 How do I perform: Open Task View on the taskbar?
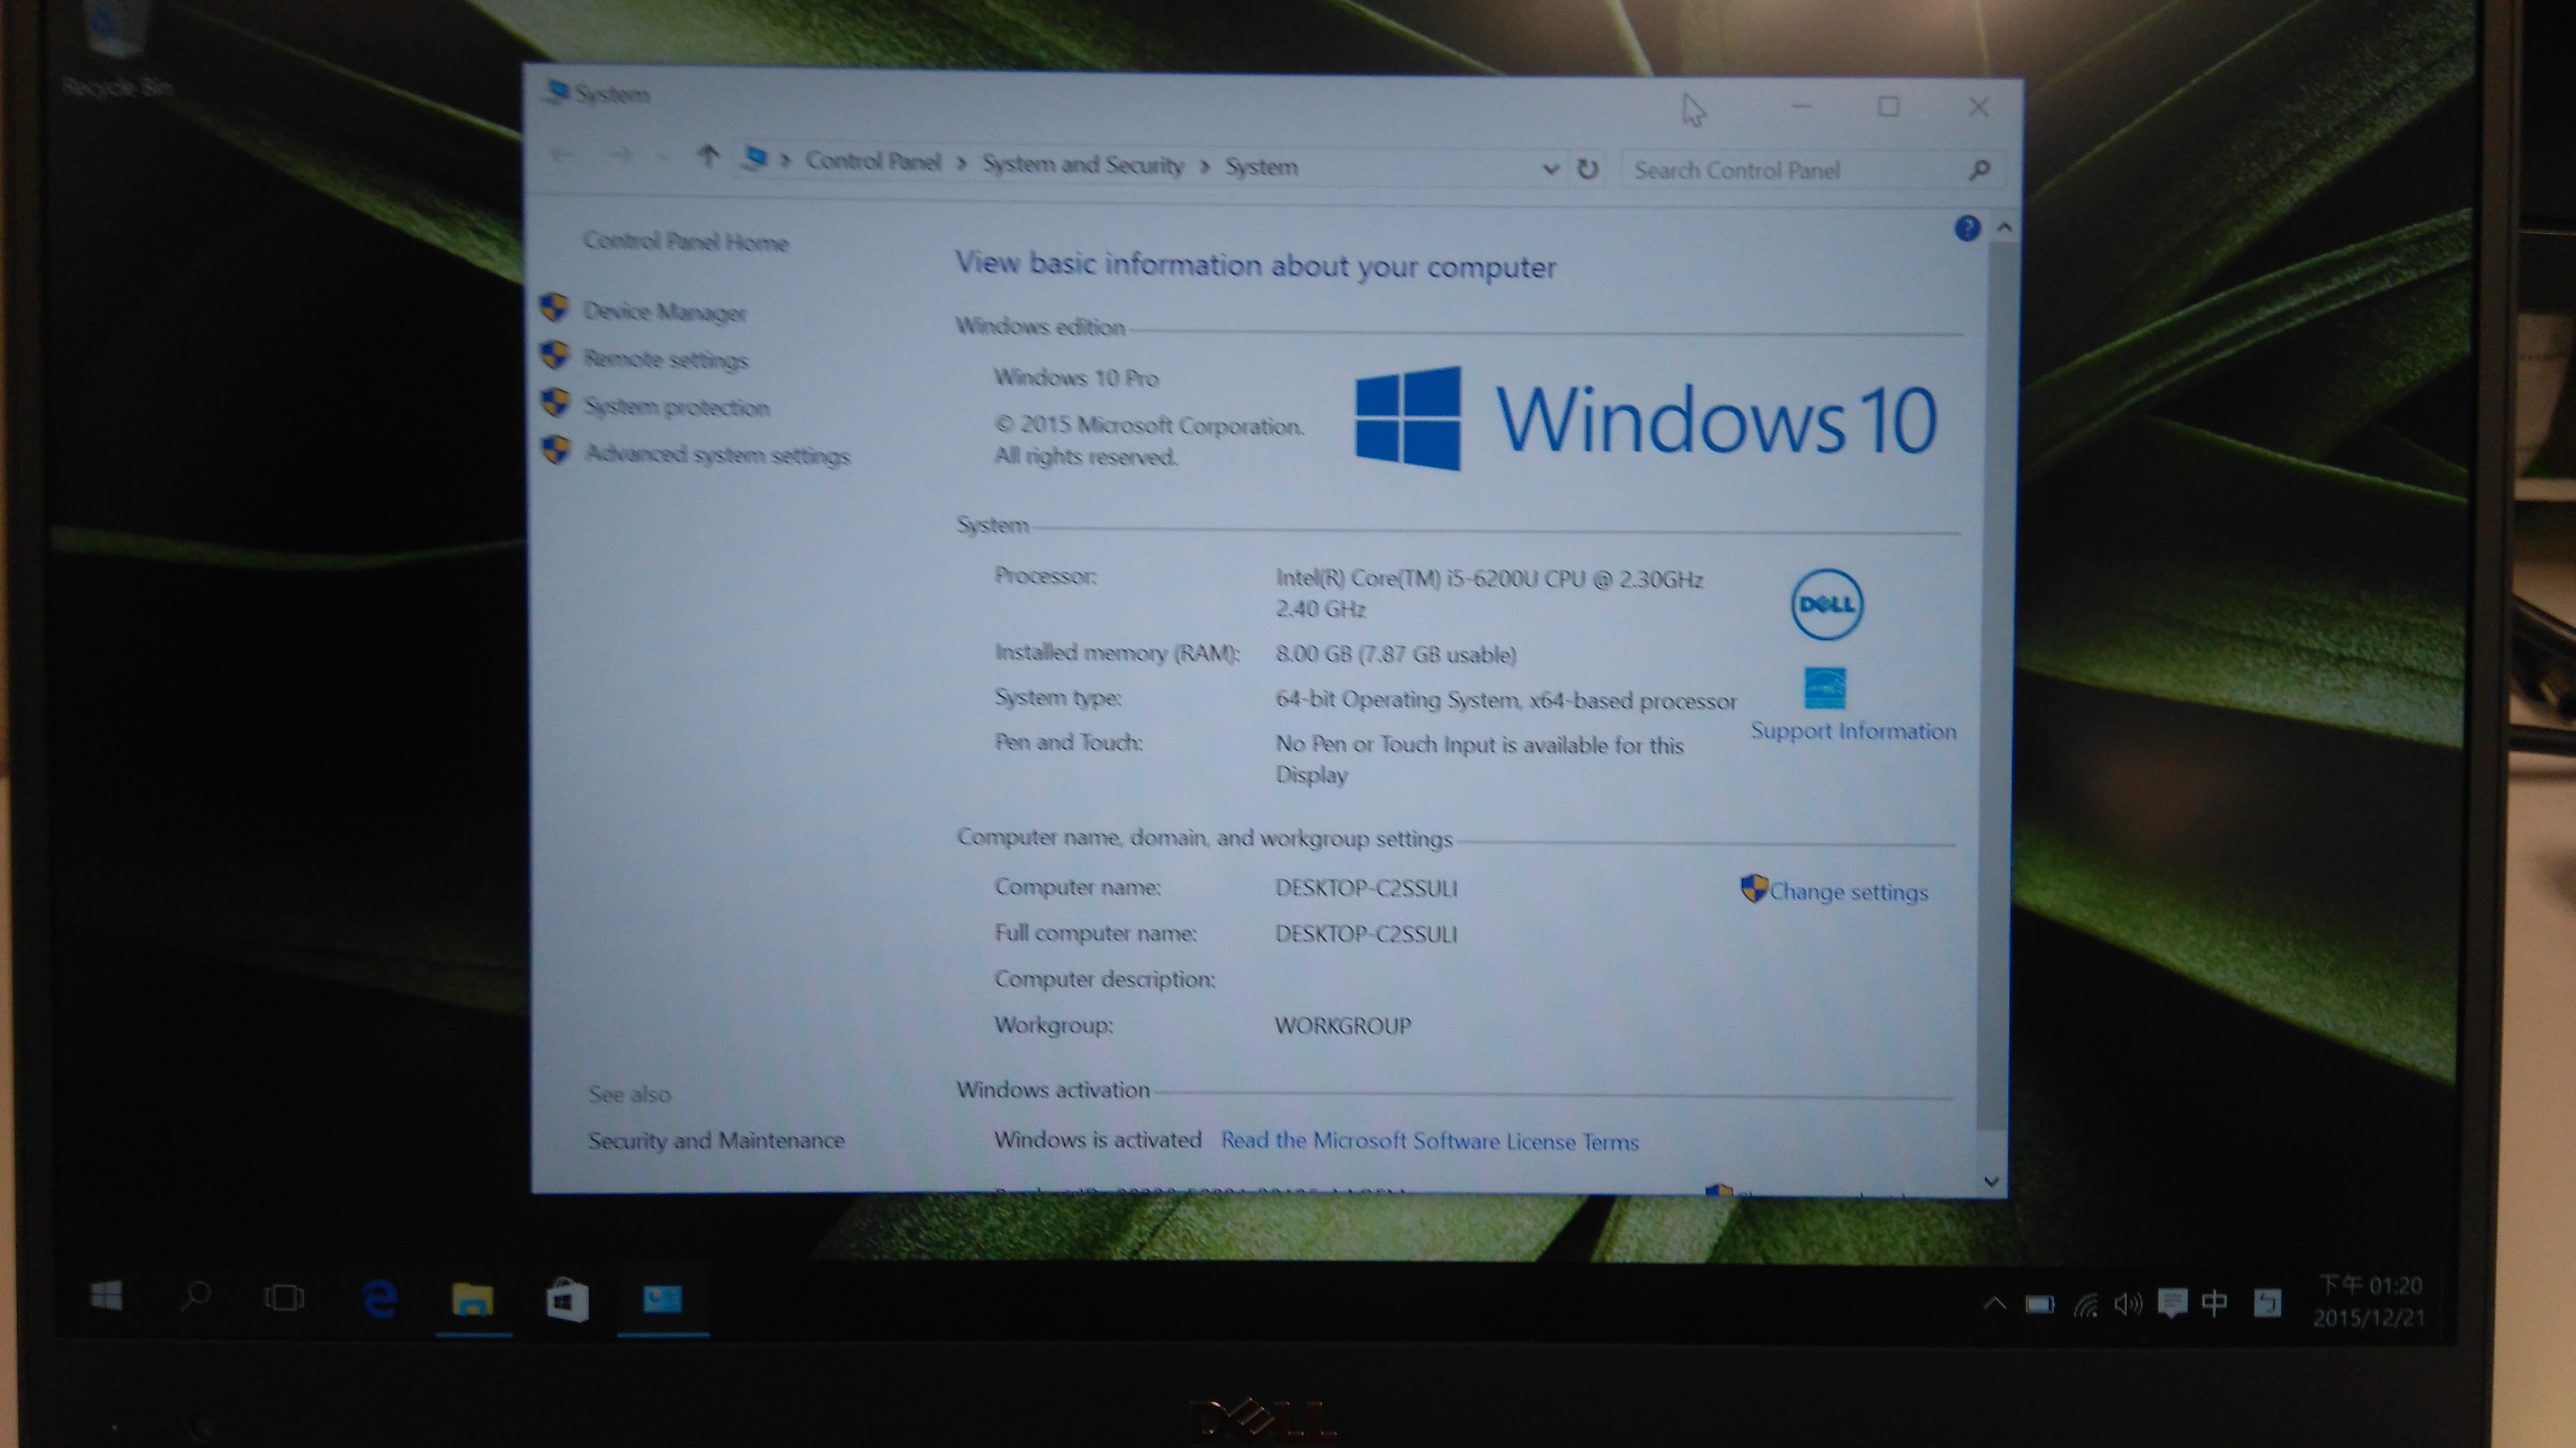coord(284,1298)
